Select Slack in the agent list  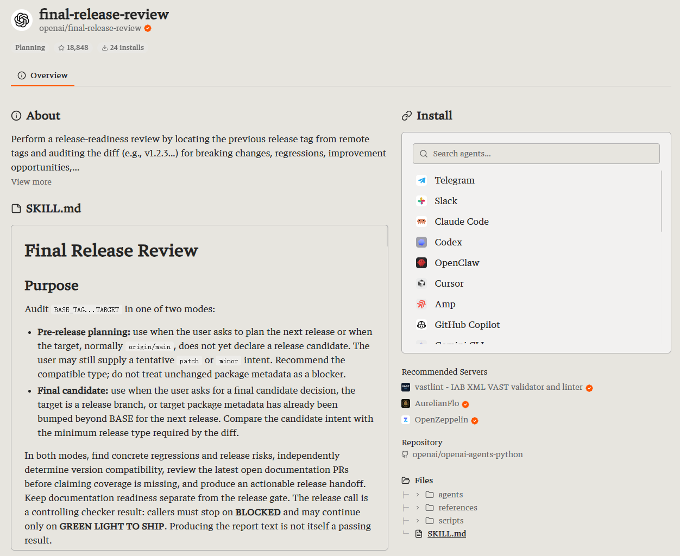[536, 201]
